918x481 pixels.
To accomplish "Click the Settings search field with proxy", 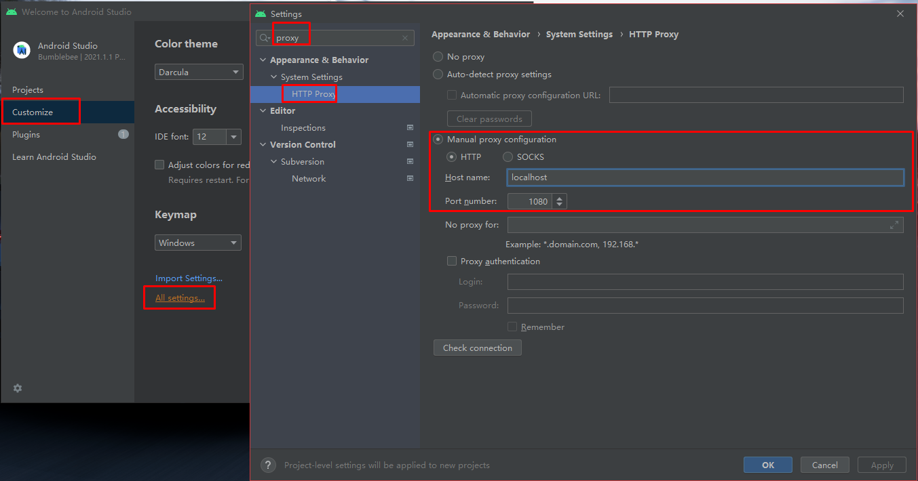I will [336, 38].
